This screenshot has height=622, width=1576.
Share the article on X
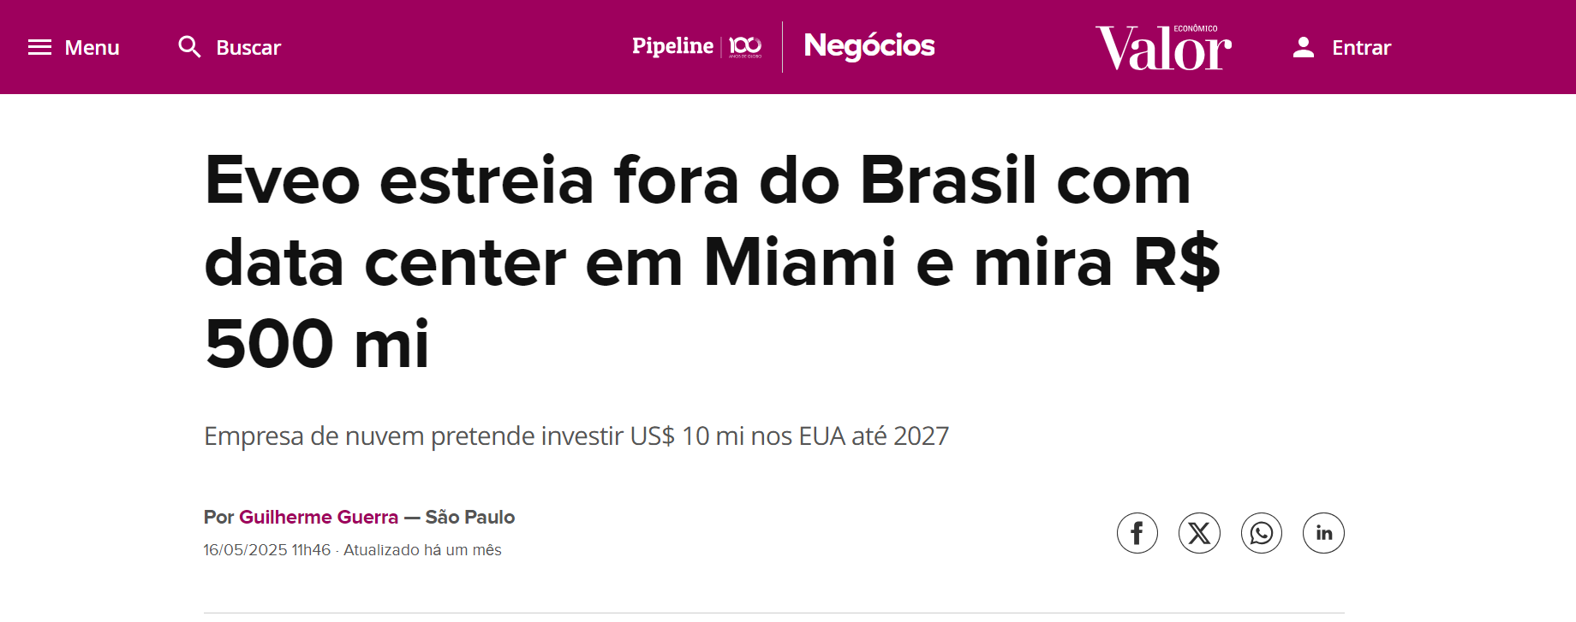[1199, 533]
